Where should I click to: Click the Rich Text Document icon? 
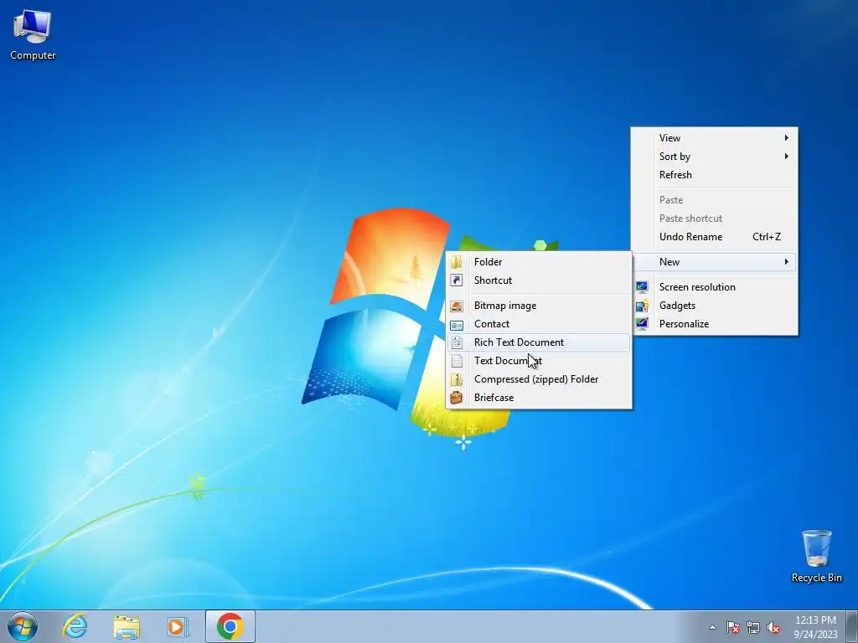457,342
